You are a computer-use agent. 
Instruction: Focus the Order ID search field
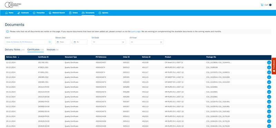(x=28, y=42)
